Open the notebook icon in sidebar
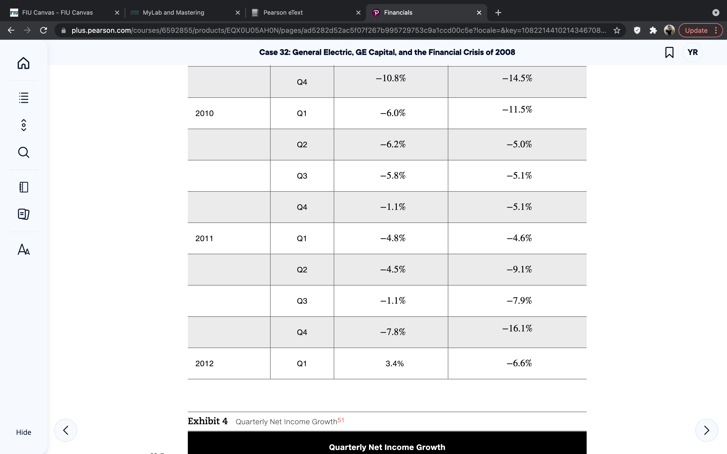Screen dimensions: 727x454 [x=23, y=187]
